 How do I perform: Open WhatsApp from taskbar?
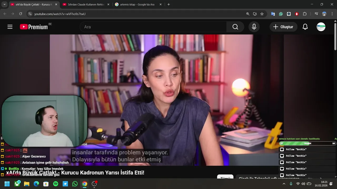click(75, 184)
